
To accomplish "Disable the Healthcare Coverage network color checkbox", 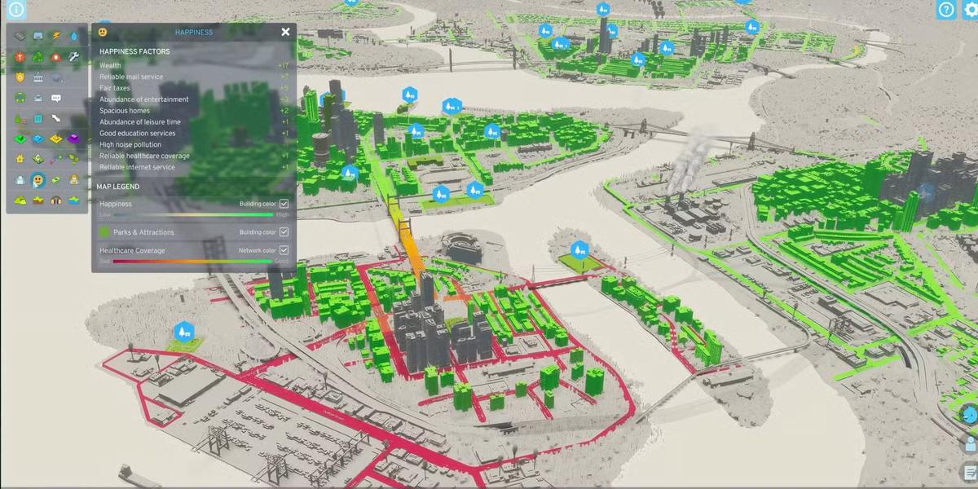I will coord(283,250).
